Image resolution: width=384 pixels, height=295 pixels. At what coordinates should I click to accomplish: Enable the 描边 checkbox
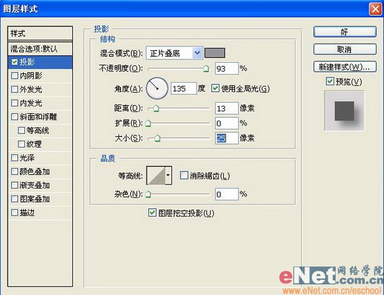coord(15,212)
